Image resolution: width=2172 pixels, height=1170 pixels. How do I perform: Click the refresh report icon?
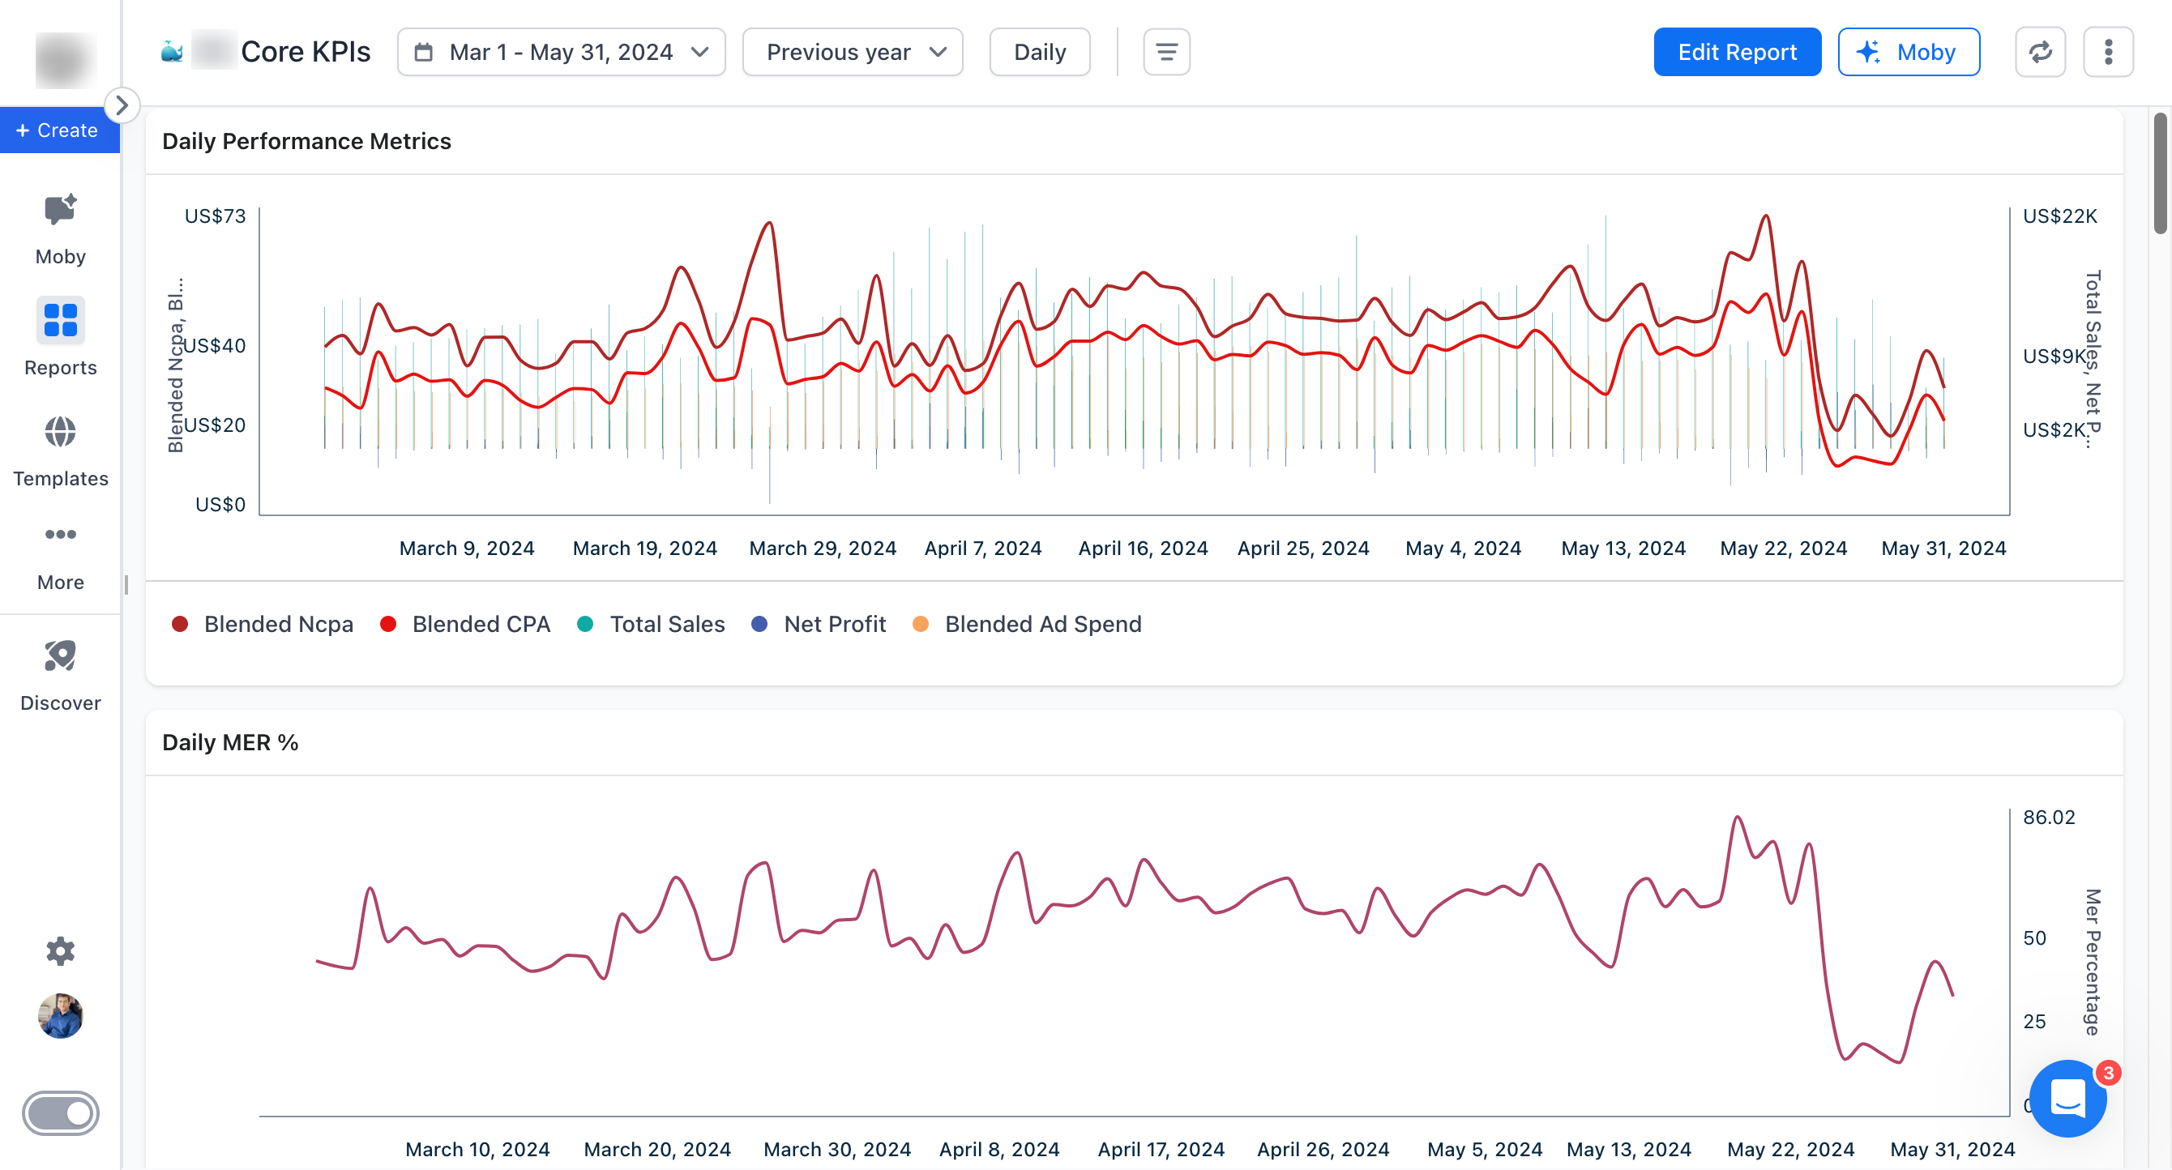[x=2040, y=53]
